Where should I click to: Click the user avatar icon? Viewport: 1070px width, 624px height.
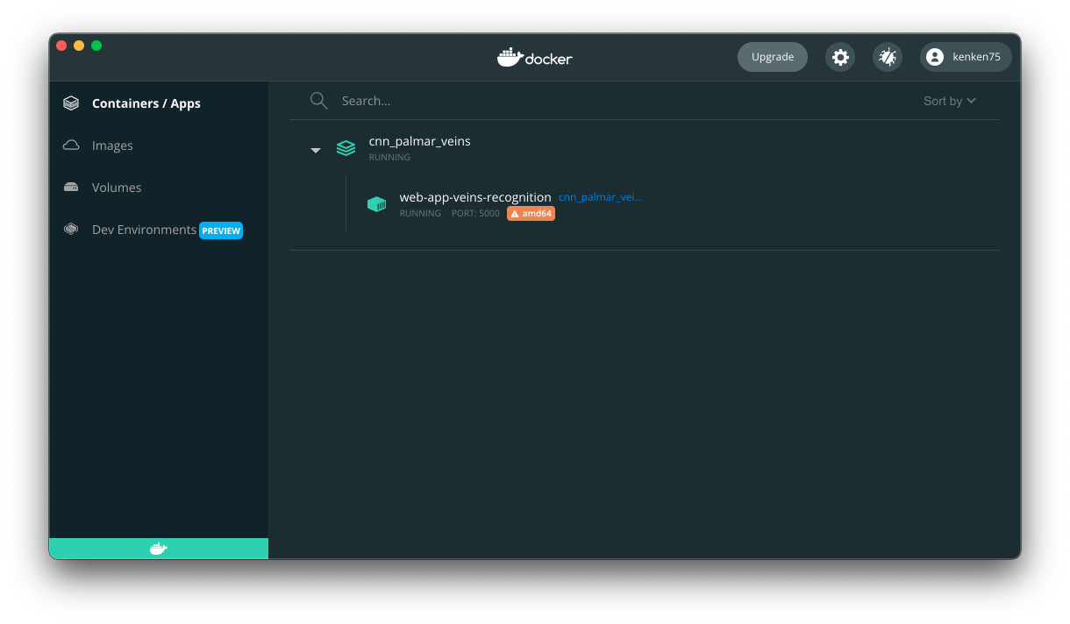[935, 57]
